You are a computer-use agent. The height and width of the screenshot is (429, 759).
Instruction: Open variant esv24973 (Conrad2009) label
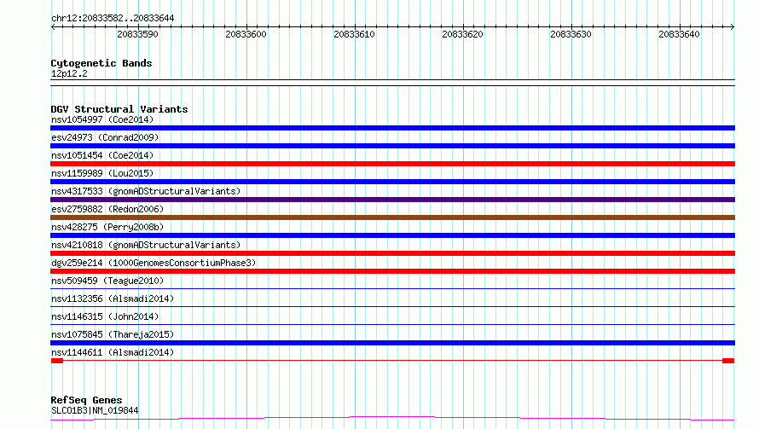(105, 137)
